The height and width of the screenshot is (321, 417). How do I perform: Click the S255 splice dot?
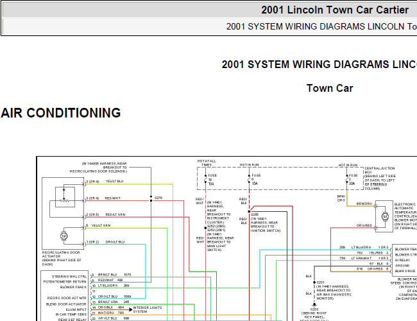tap(249, 212)
